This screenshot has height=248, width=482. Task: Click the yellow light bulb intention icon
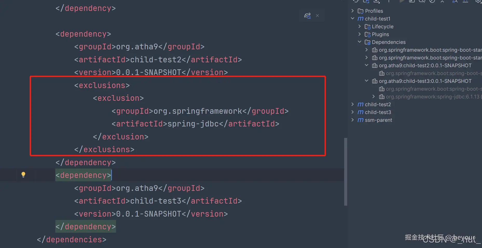point(23,175)
